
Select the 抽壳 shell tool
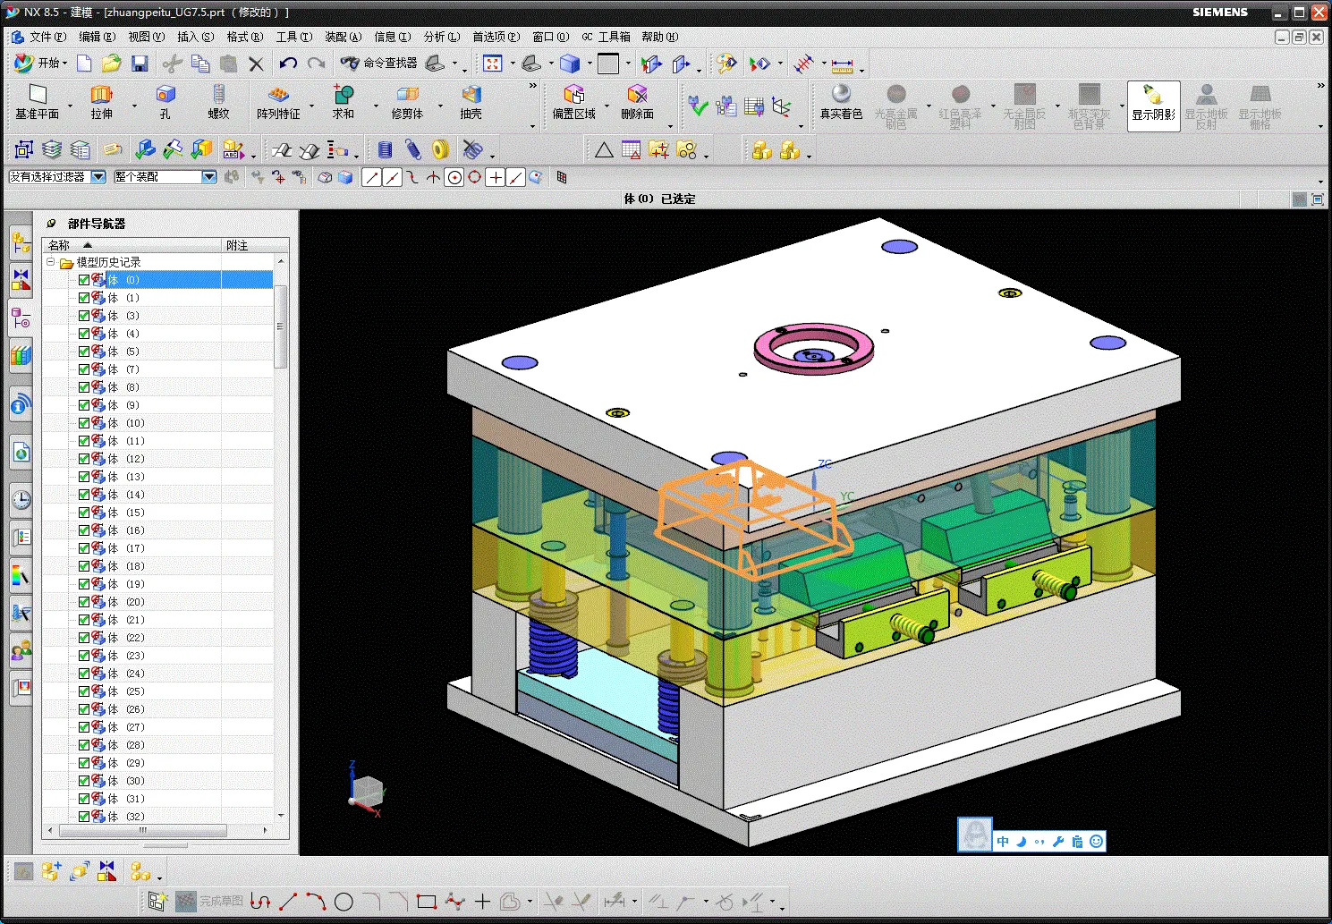click(x=471, y=103)
